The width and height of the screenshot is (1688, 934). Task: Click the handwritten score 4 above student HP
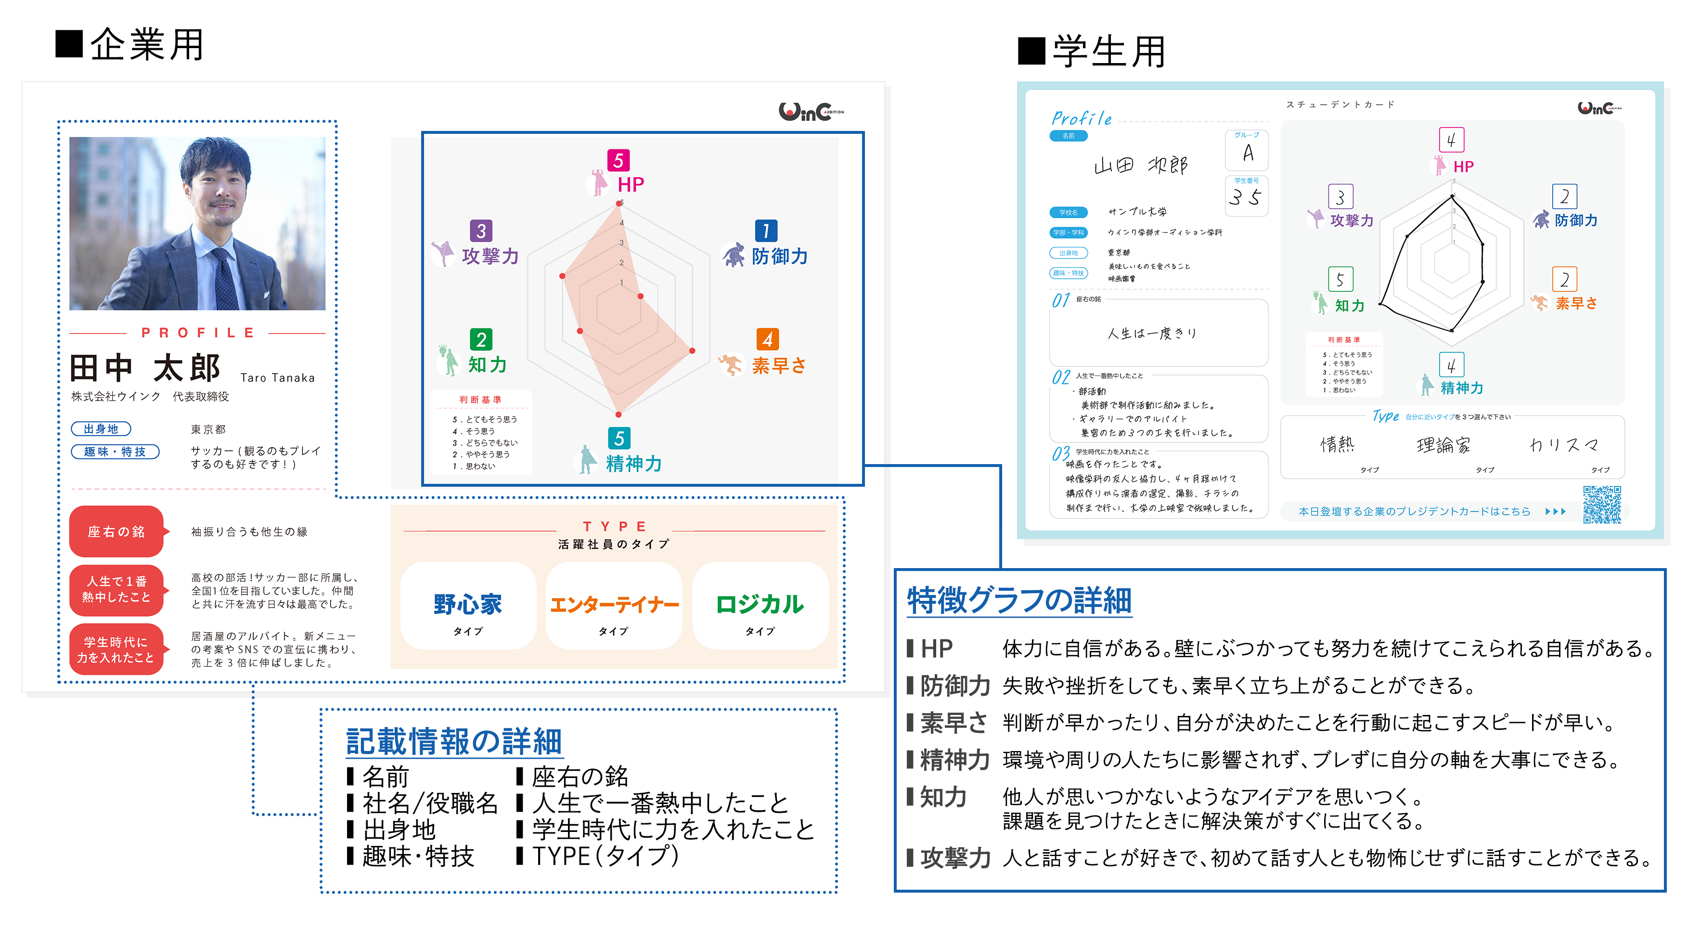coord(1452,140)
